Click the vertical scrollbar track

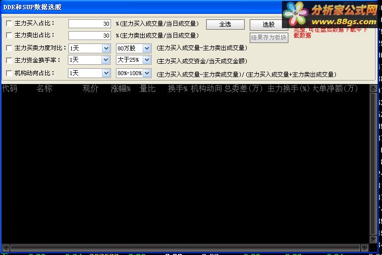coord(373,164)
